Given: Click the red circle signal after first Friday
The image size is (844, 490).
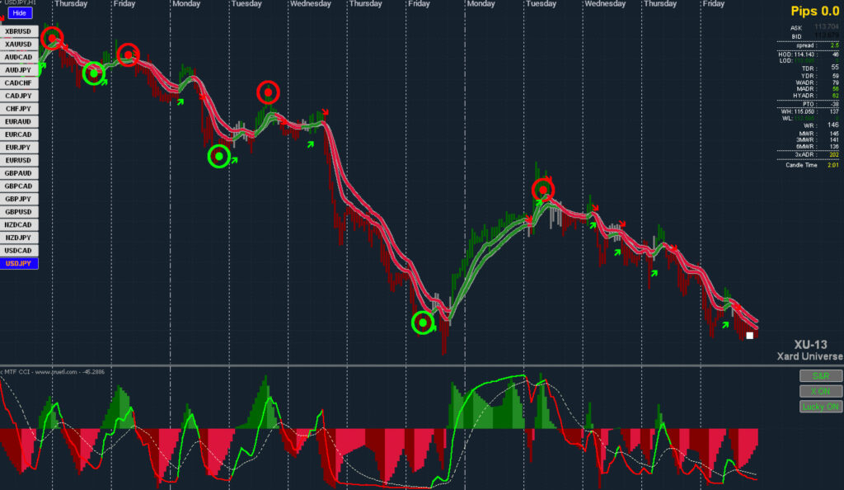Looking at the screenshot, I should pyautogui.click(x=128, y=54).
